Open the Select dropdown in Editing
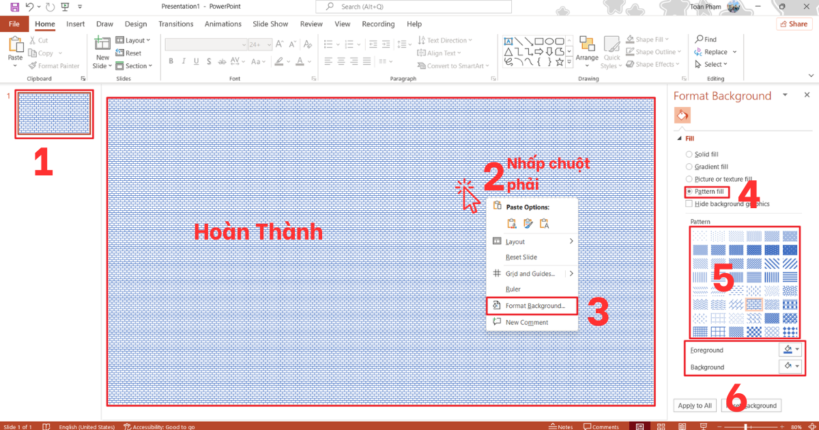This screenshot has height=430, width=819. tap(711, 64)
